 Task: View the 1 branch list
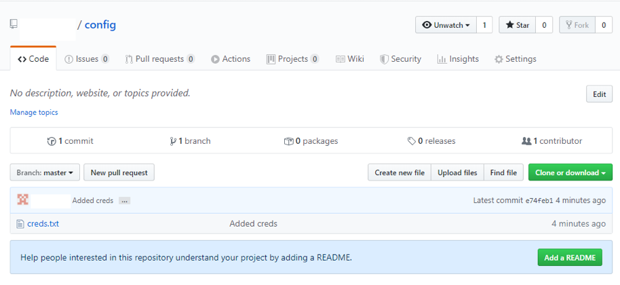pyautogui.click(x=190, y=141)
